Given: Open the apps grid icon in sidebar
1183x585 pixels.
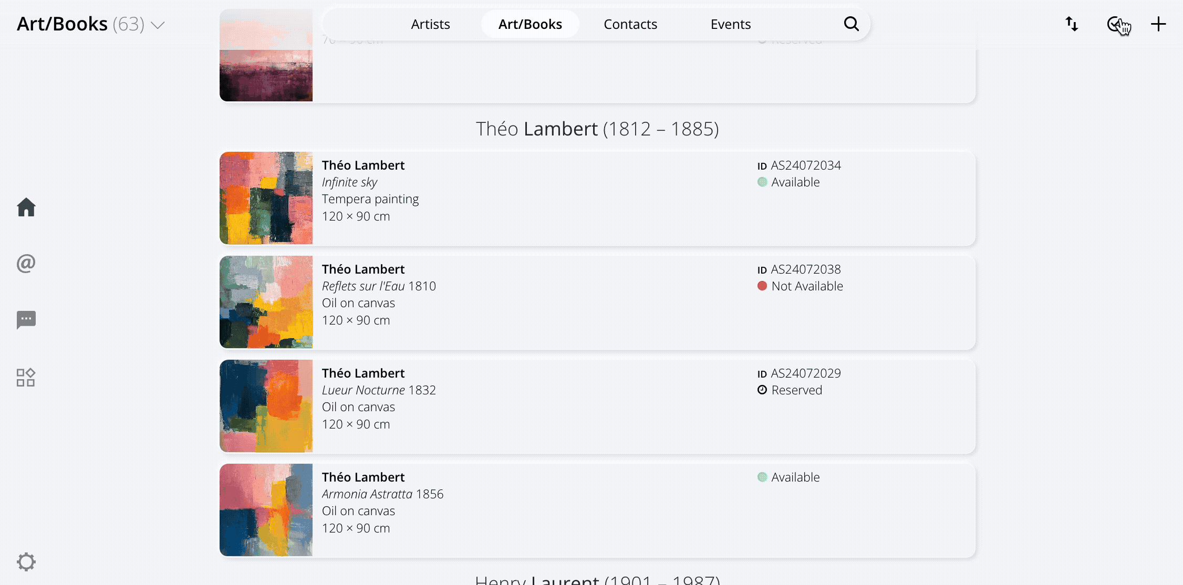Looking at the screenshot, I should [x=26, y=377].
